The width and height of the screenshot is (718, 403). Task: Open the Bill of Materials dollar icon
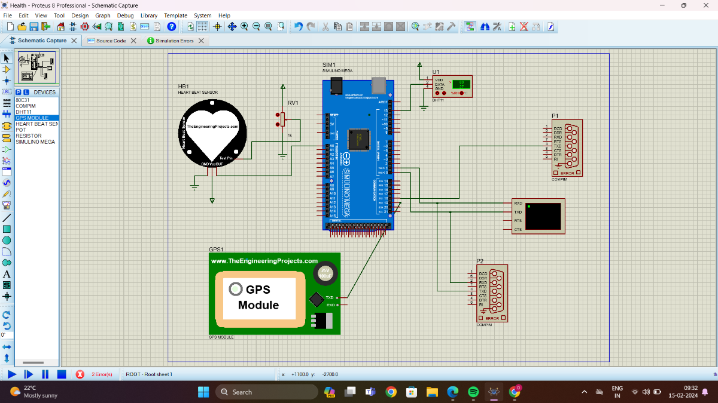tap(133, 27)
